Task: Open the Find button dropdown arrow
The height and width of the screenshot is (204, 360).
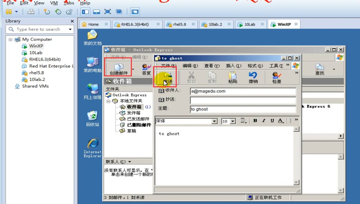Action: 334,69
